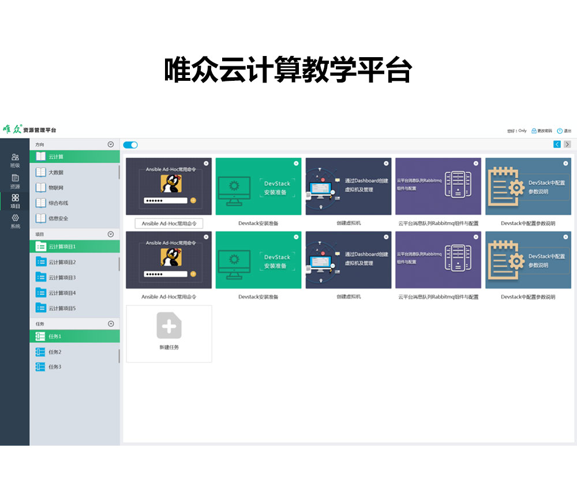Open the 班级 section in dark sidebar
577x504 pixels.
(x=15, y=161)
